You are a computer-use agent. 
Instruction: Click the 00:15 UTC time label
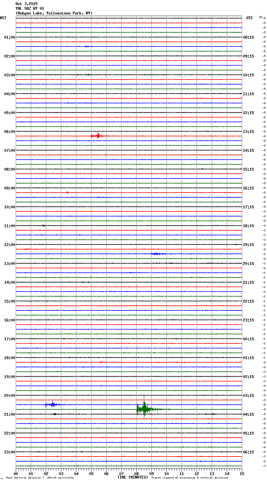click(248, 339)
